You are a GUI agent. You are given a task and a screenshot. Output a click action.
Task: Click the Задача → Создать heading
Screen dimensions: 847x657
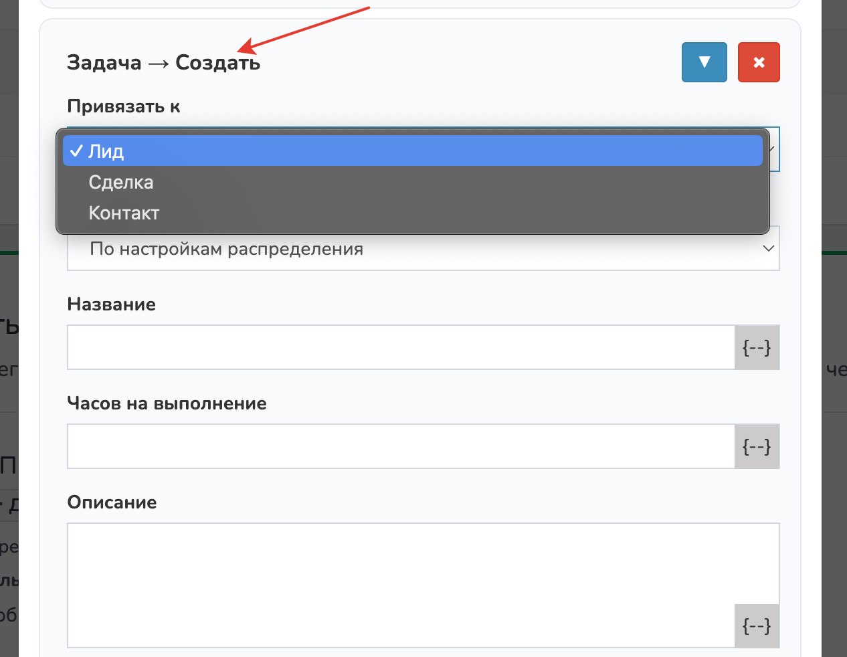pyautogui.click(x=163, y=63)
